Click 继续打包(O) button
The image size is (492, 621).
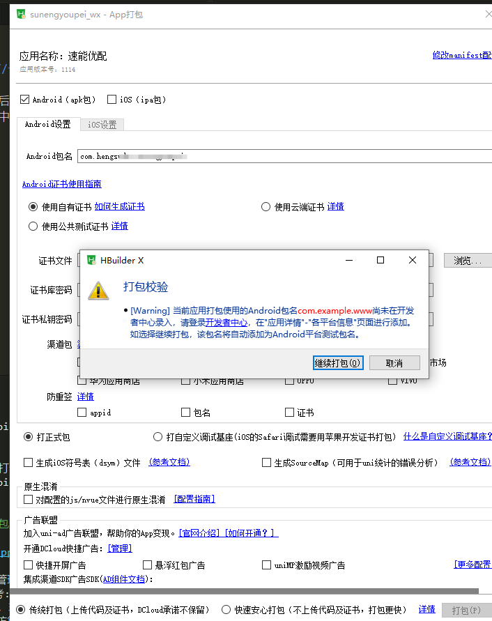(338, 363)
